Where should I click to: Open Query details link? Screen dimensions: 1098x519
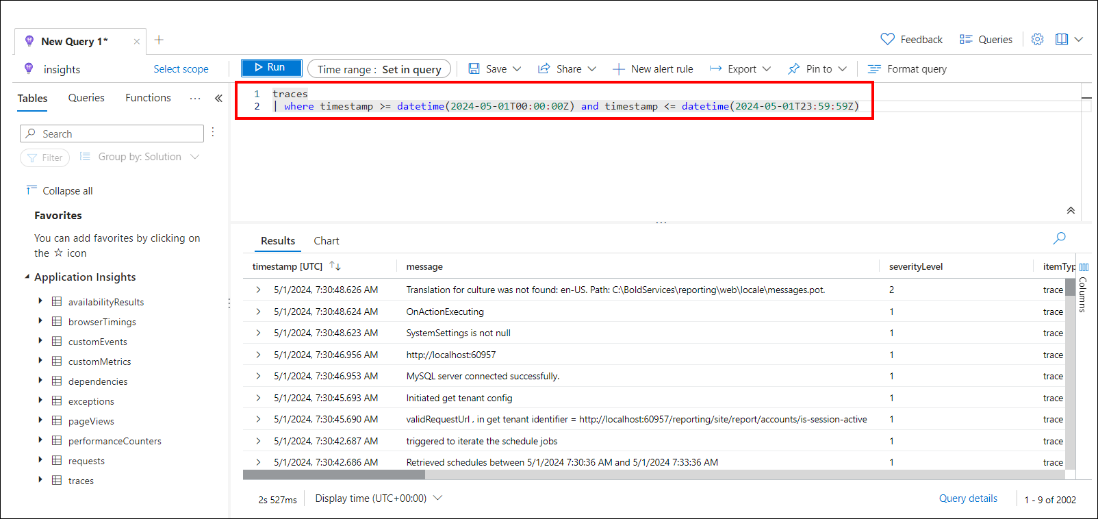968,498
